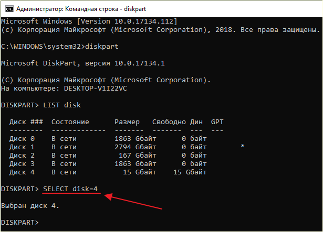Select the 'Диск 2' row in list
Image resolution: width=323 pixels, height=232 pixels.
pos(108,156)
